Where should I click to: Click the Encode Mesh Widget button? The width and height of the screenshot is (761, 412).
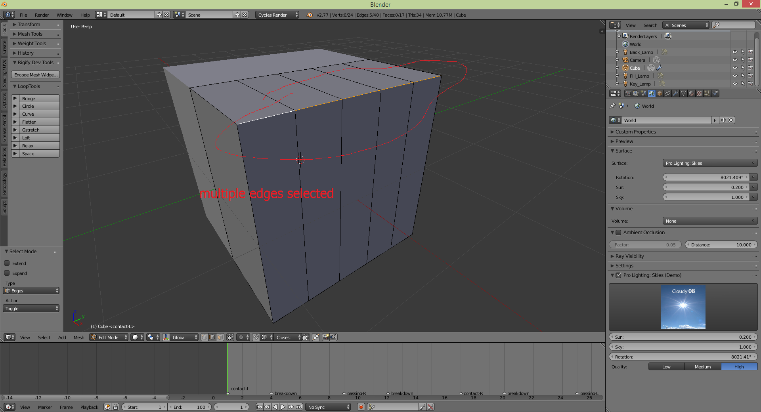point(36,74)
